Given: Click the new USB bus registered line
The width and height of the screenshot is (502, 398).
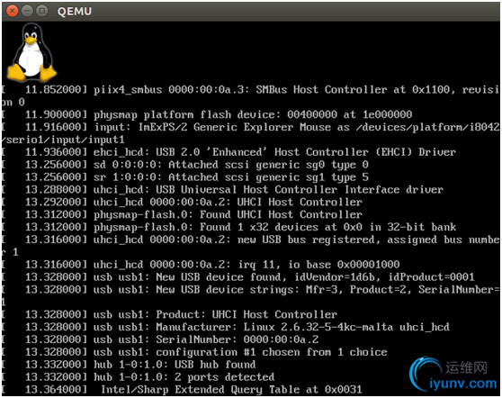Looking at the screenshot, I should (x=250, y=246).
